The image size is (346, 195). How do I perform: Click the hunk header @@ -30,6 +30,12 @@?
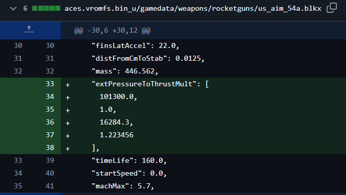pyautogui.click(x=112, y=31)
